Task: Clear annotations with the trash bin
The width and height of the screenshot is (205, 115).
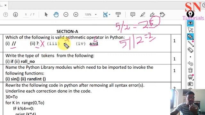Action: (190, 70)
